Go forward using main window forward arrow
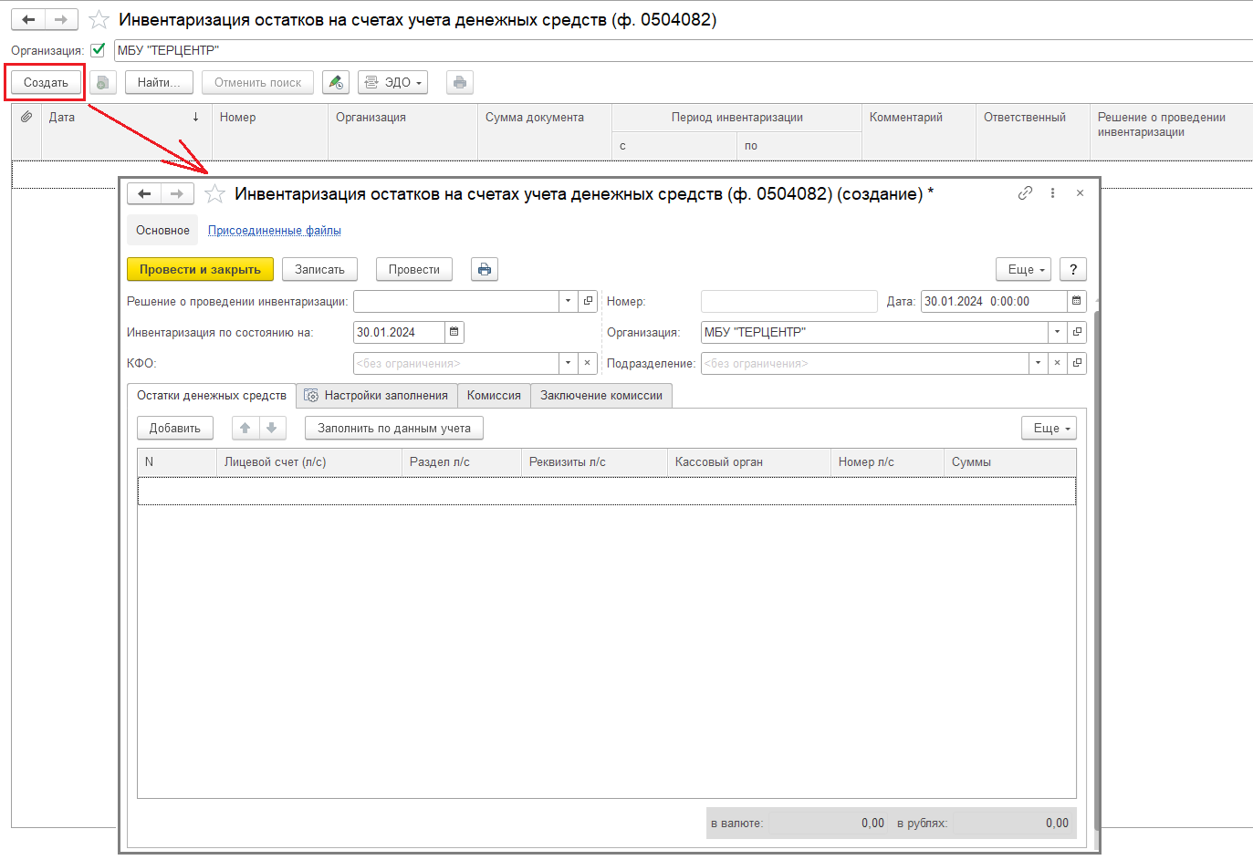Screen dimensions: 1253x860 tap(61, 19)
